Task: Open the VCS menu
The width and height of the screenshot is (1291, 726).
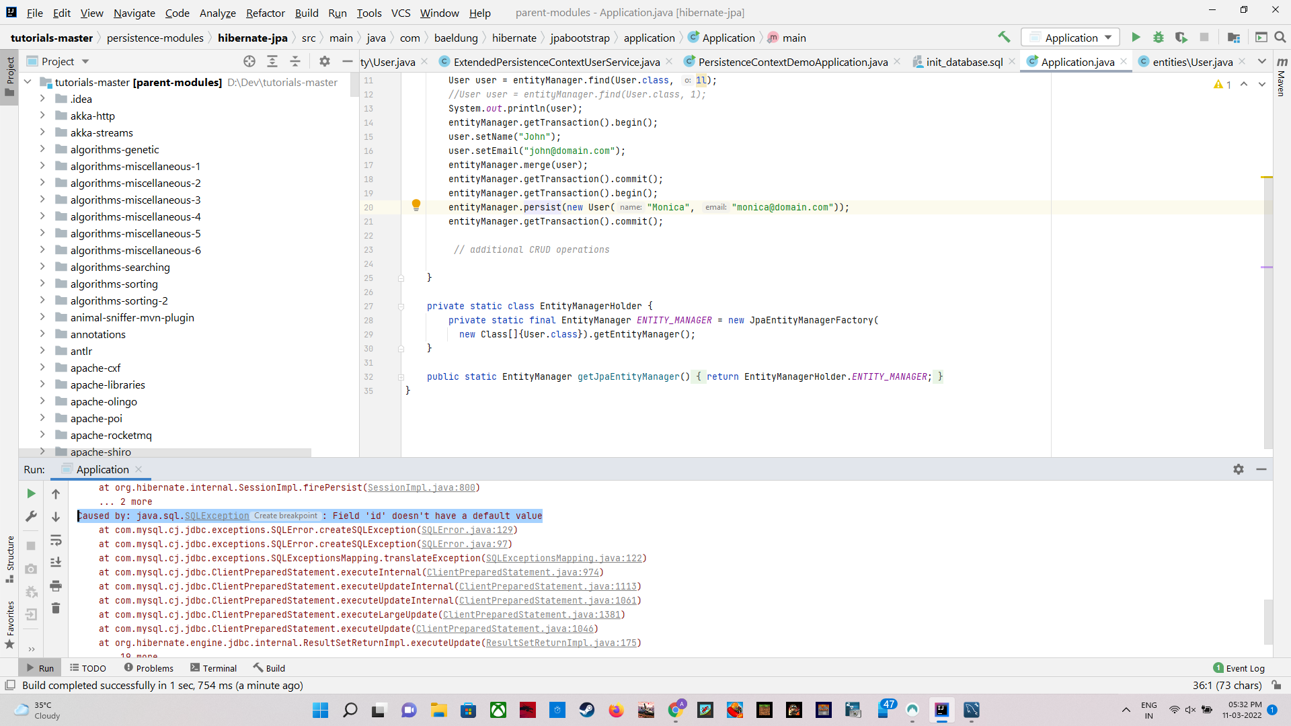Action: [400, 13]
